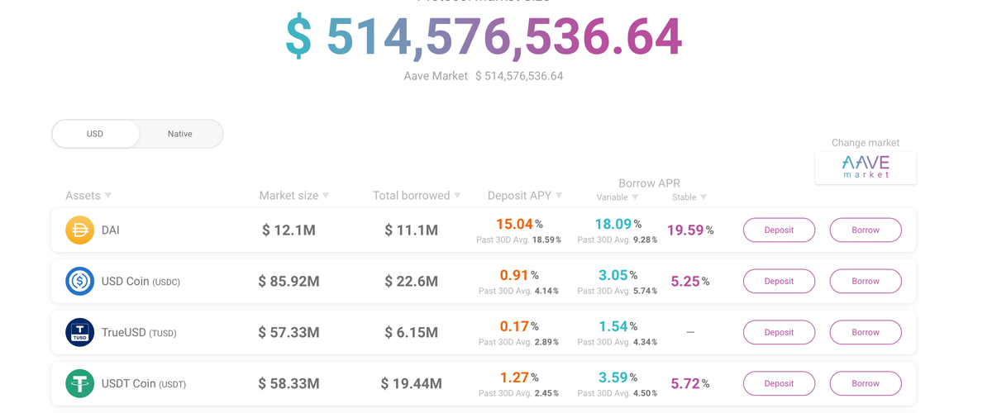This screenshot has height=413, width=992.
Task: Switch the currency toggle to USD
Action: [x=95, y=134]
